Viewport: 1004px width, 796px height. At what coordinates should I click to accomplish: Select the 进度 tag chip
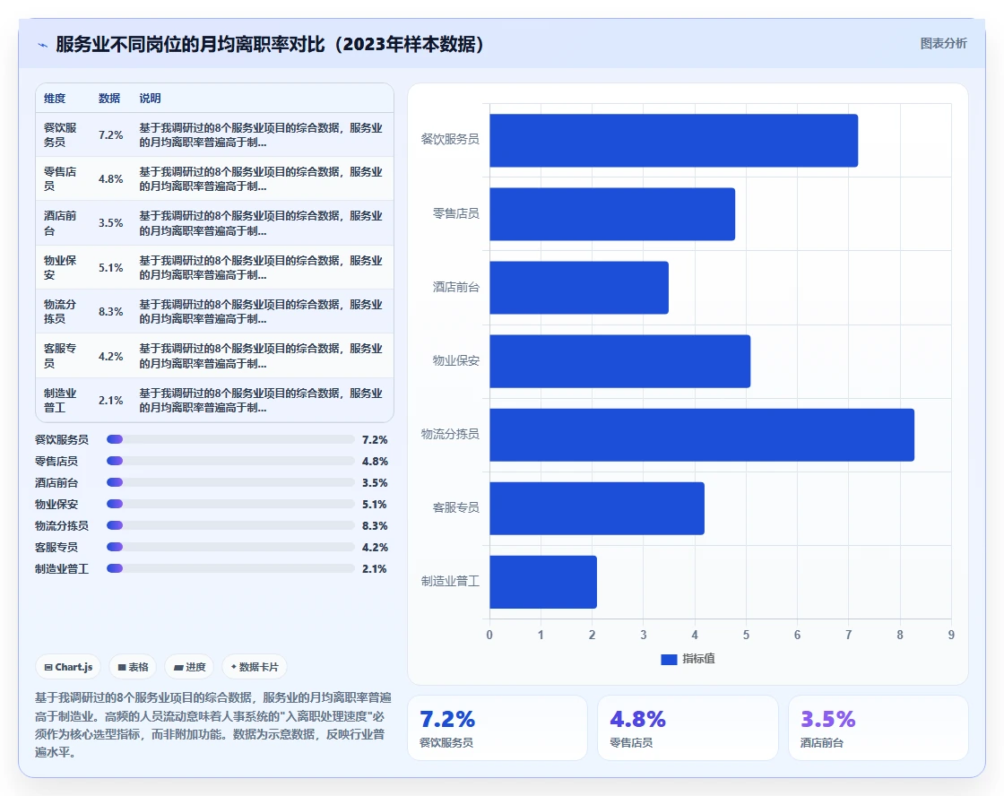pos(189,667)
